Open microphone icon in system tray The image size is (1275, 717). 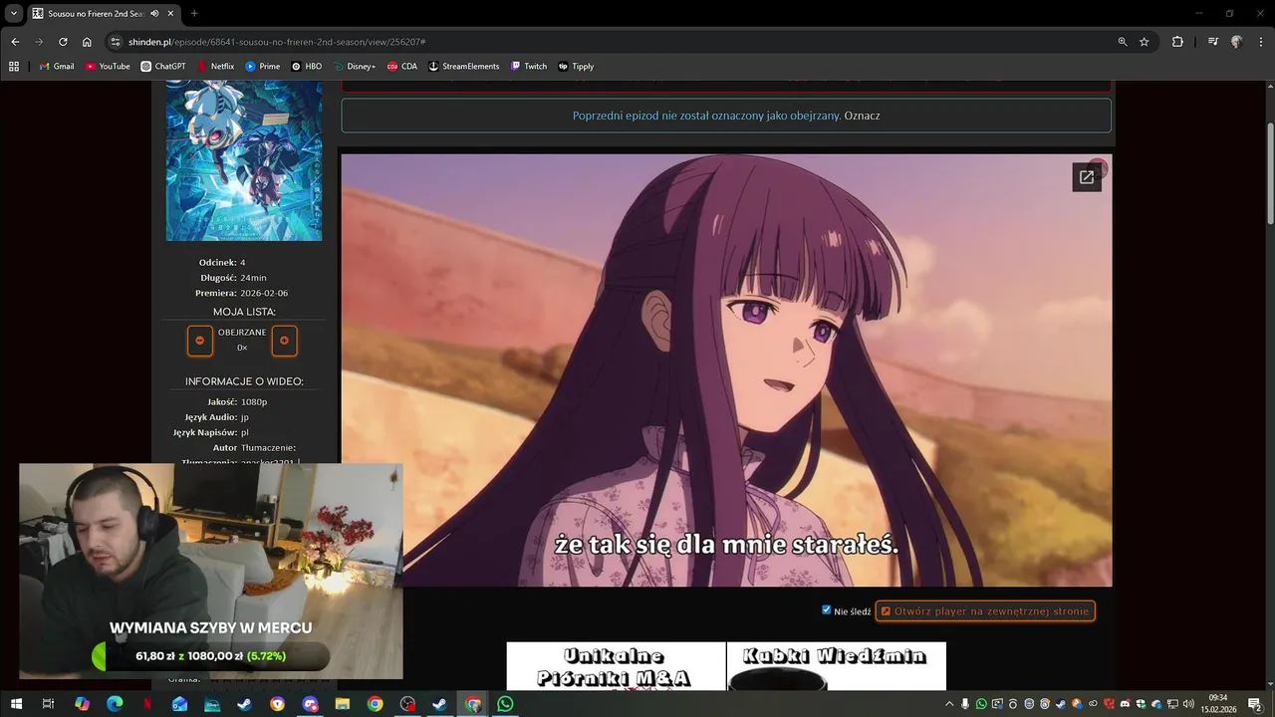(x=965, y=704)
